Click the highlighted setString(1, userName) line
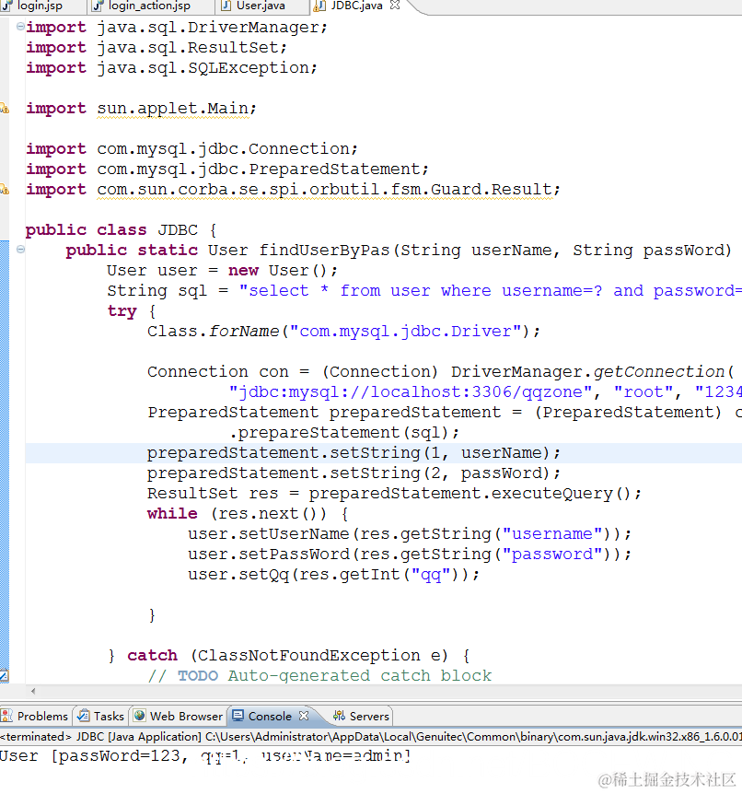742x794 pixels. point(354,452)
